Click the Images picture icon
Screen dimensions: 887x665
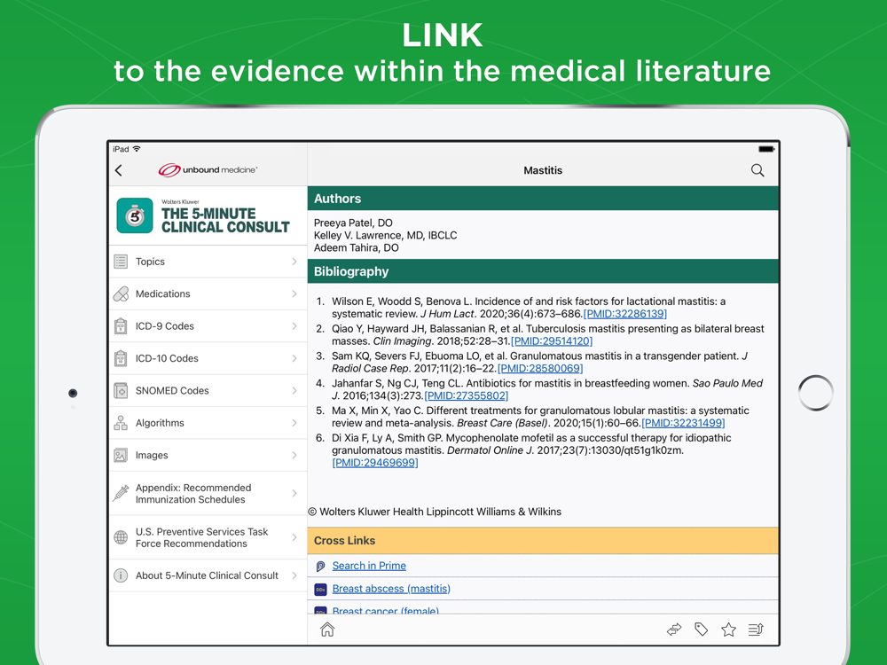pyautogui.click(x=121, y=455)
